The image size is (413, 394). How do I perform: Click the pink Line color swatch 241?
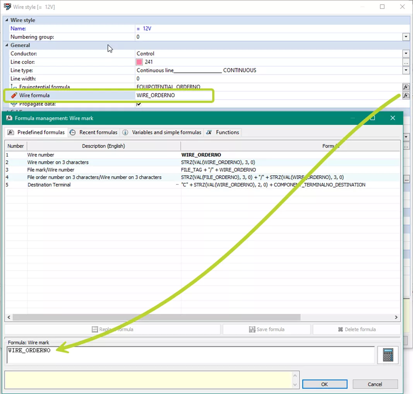139,62
